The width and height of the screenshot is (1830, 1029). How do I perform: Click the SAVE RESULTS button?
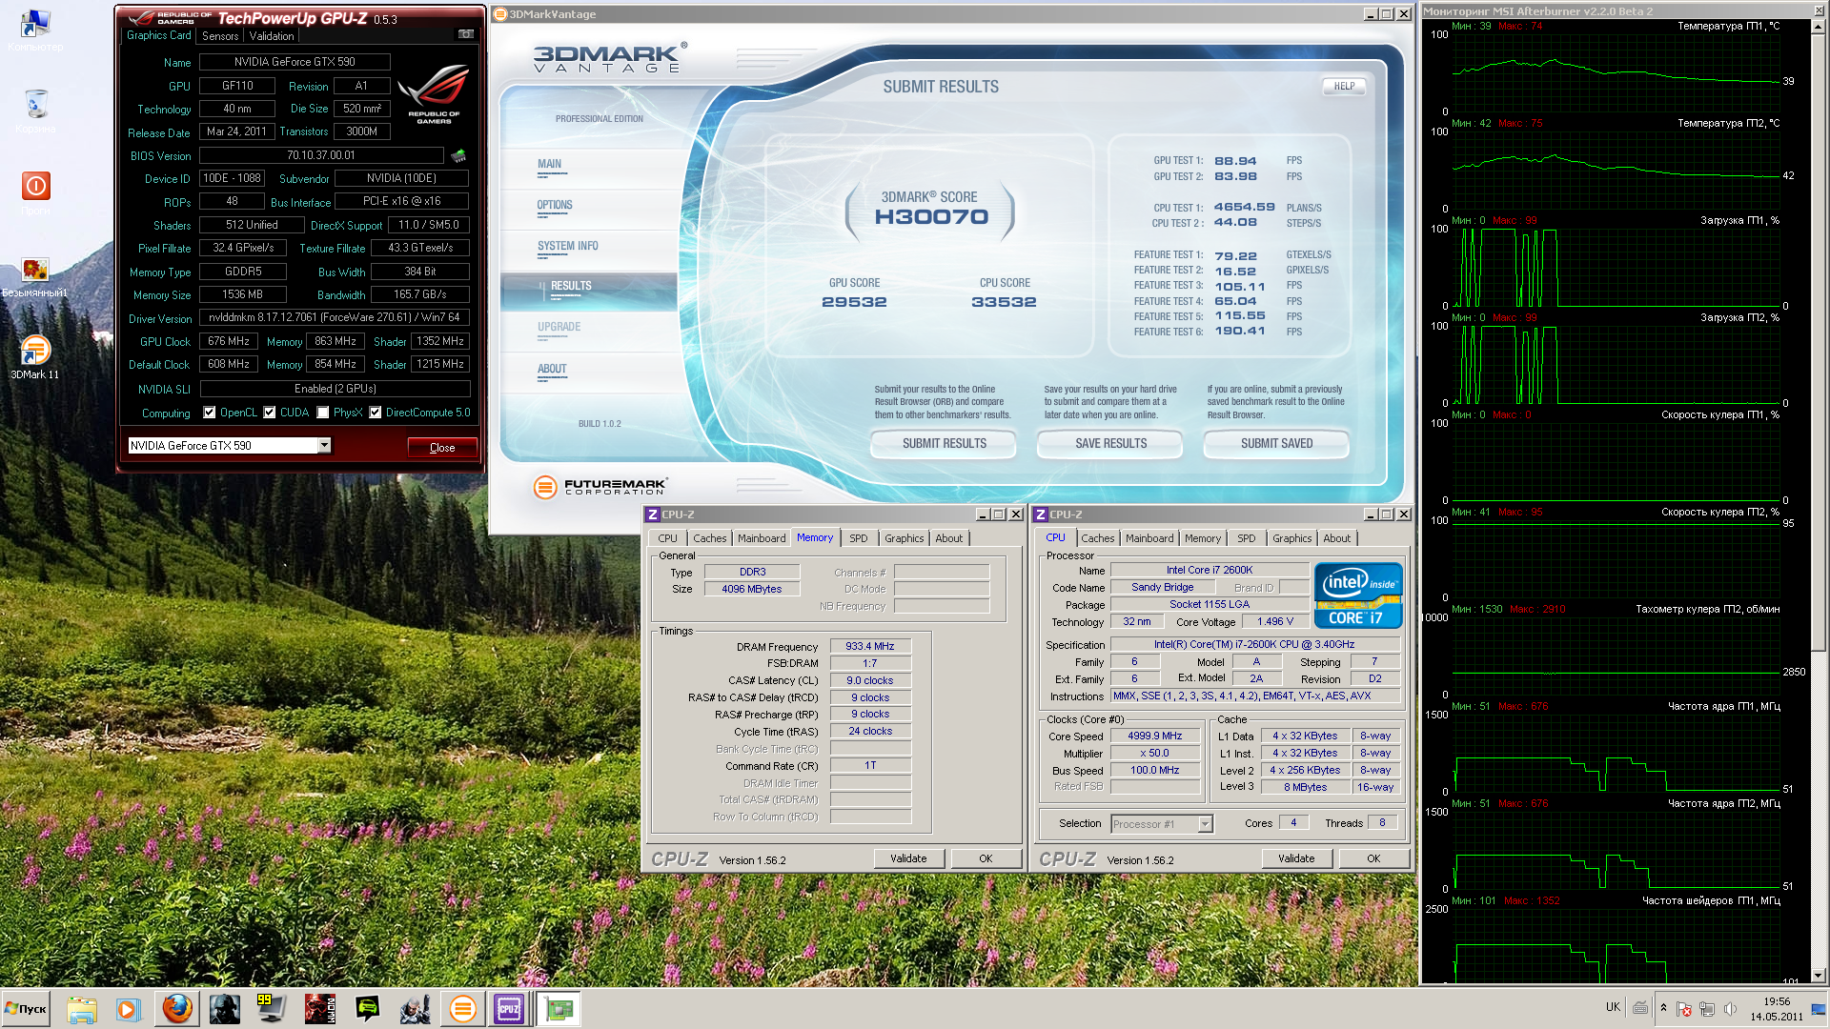click(1110, 443)
